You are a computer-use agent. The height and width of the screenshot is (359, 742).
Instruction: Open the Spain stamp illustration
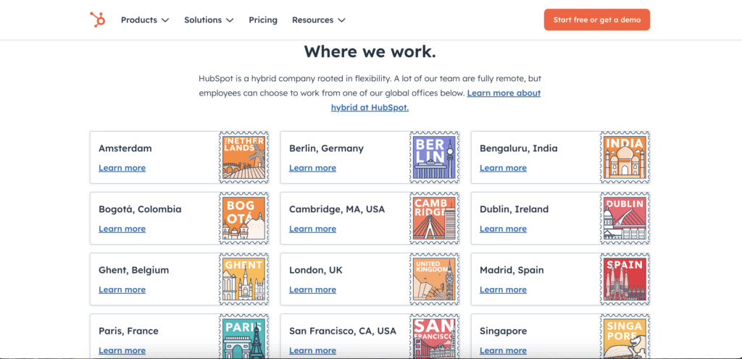pyautogui.click(x=625, y=279)
